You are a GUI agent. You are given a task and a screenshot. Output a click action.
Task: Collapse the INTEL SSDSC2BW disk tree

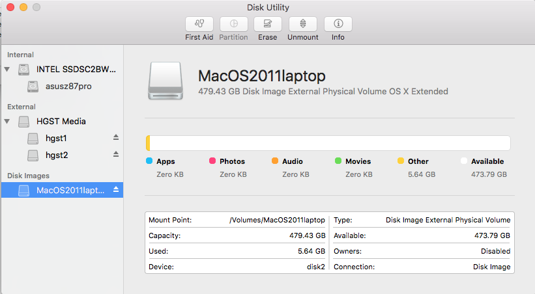[7, 70]
